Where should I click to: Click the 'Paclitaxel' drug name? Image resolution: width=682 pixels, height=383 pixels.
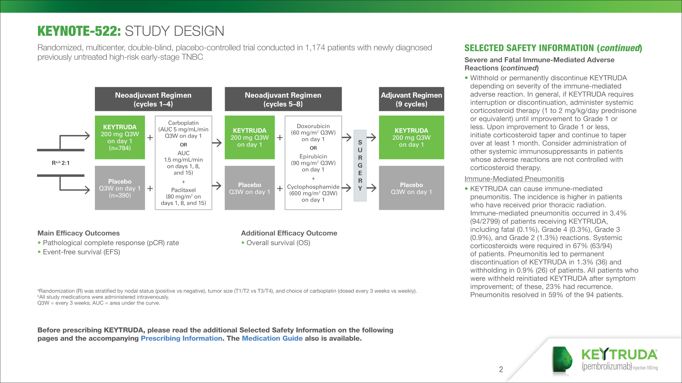point(183,190)
